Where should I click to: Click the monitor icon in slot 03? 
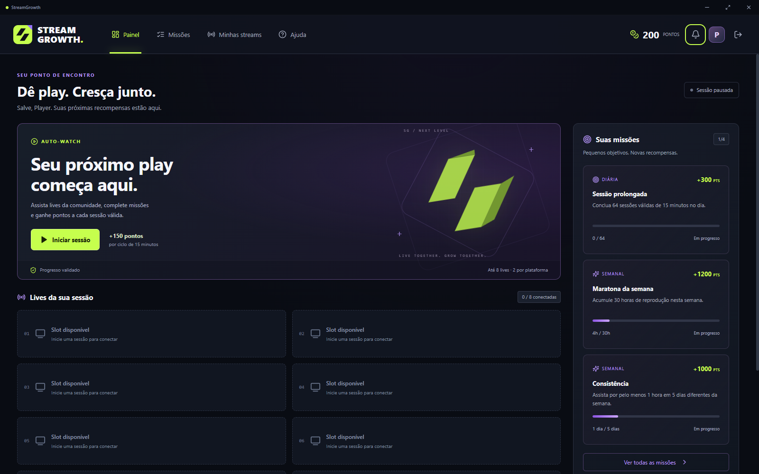(x=40, y=387)
